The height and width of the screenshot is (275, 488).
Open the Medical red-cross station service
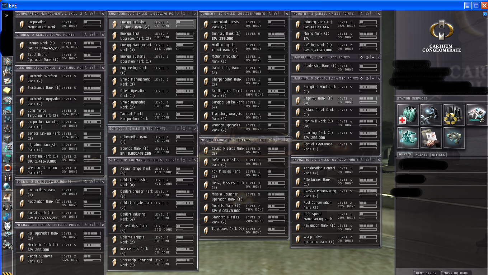click(x=408, y=115)
